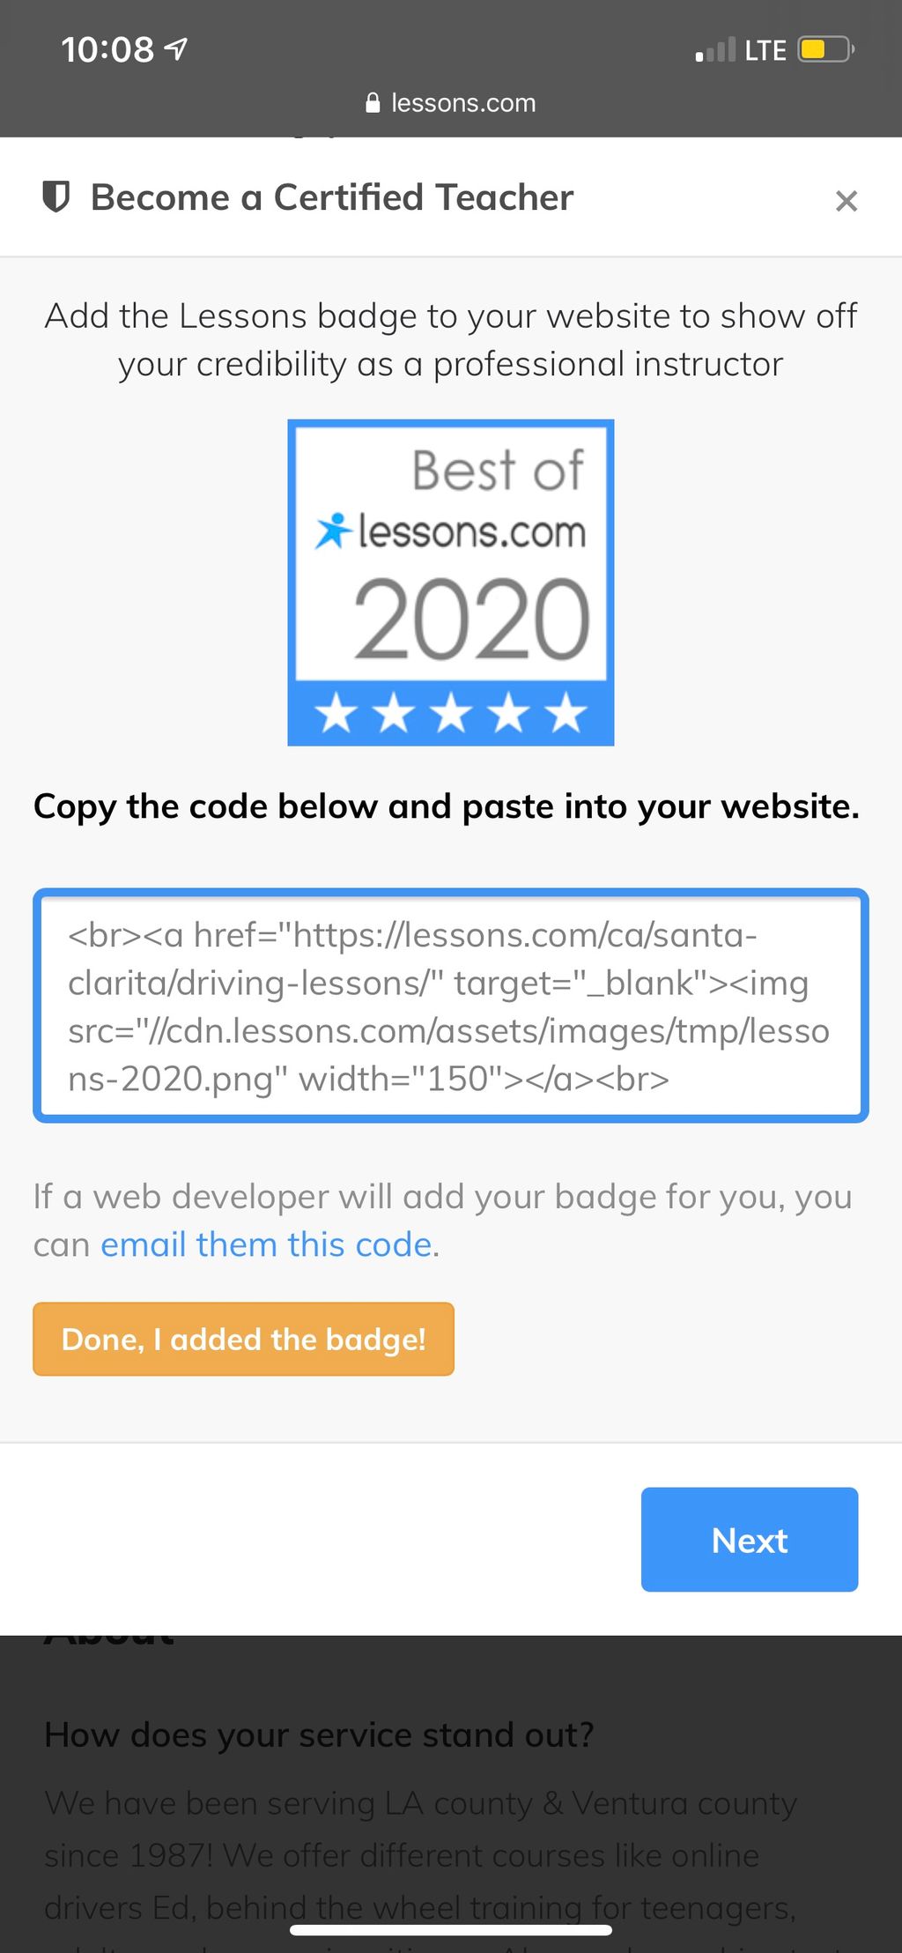Tap the 10:08 clock in the status bar
The image size is (902, 1953).
click(x=107, y=49)
